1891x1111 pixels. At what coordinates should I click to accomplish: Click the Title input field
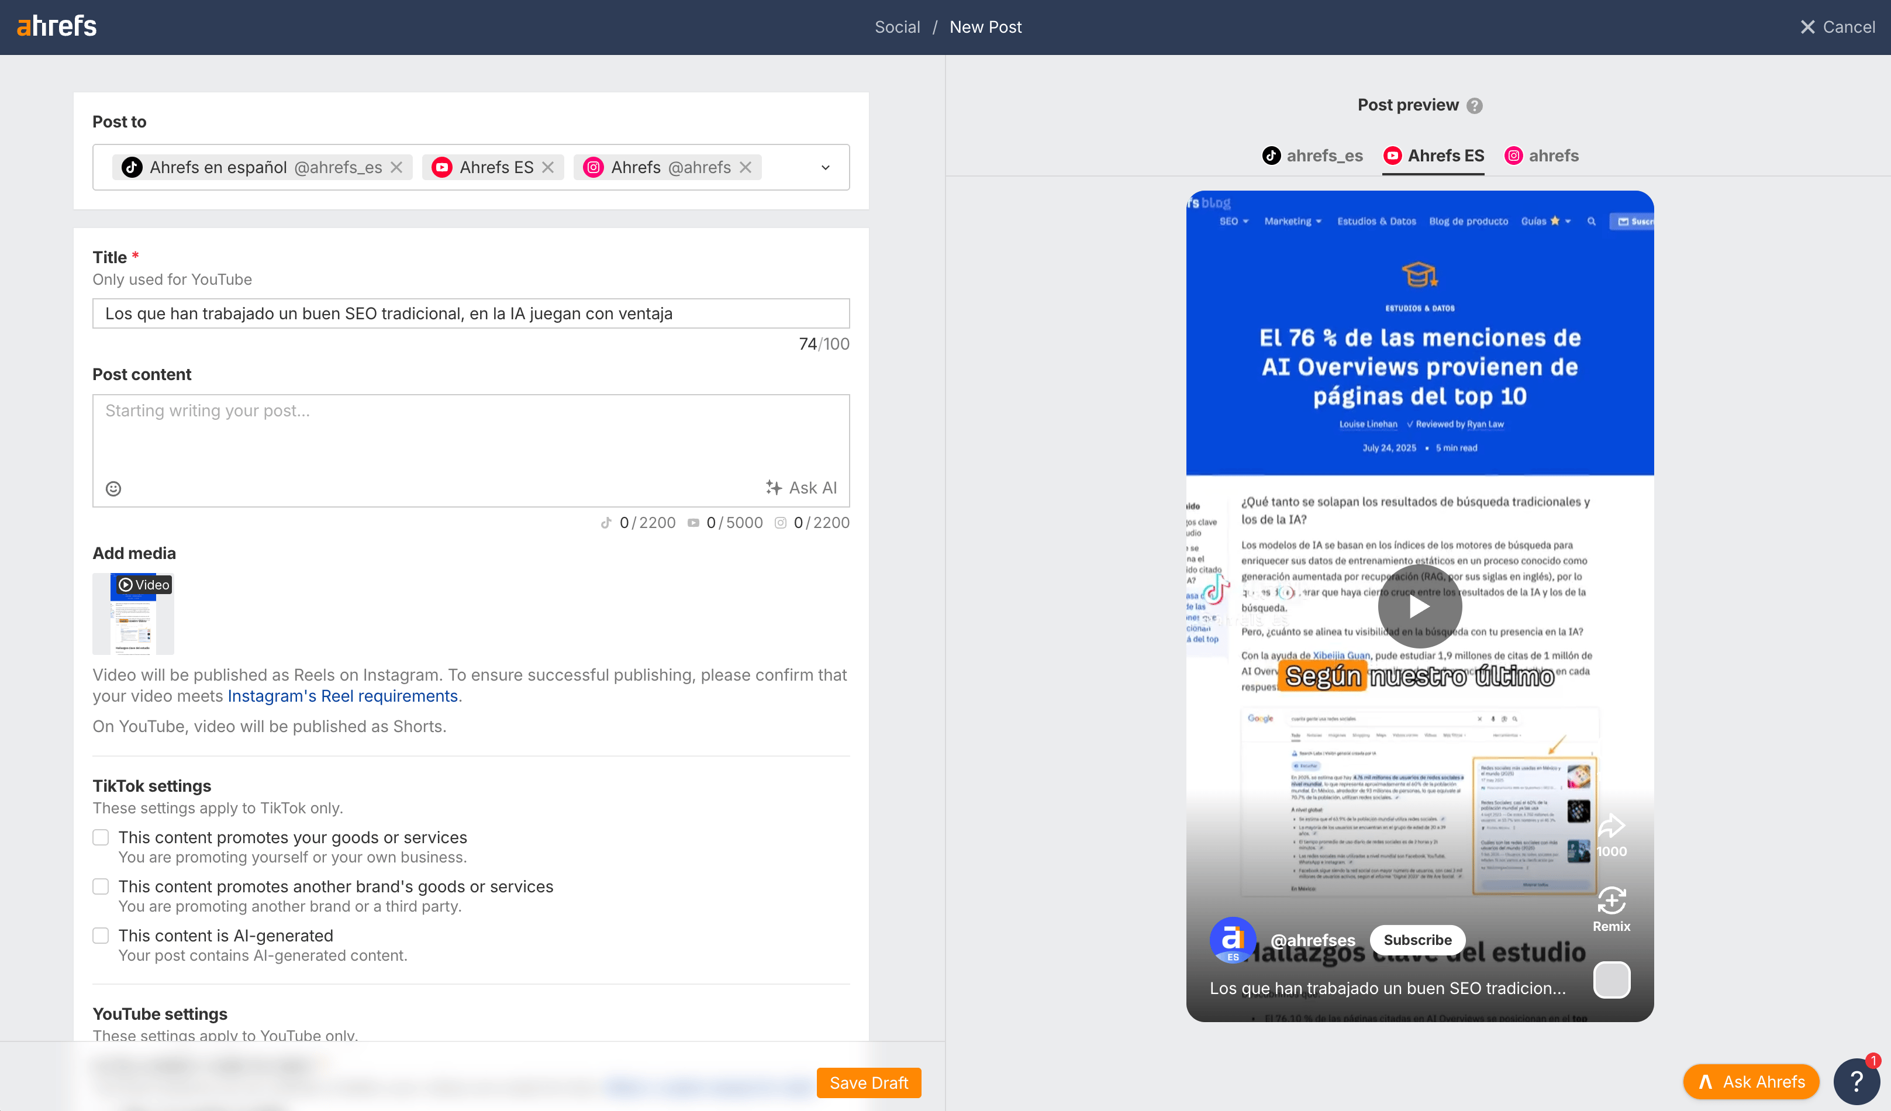click(471, 313)
